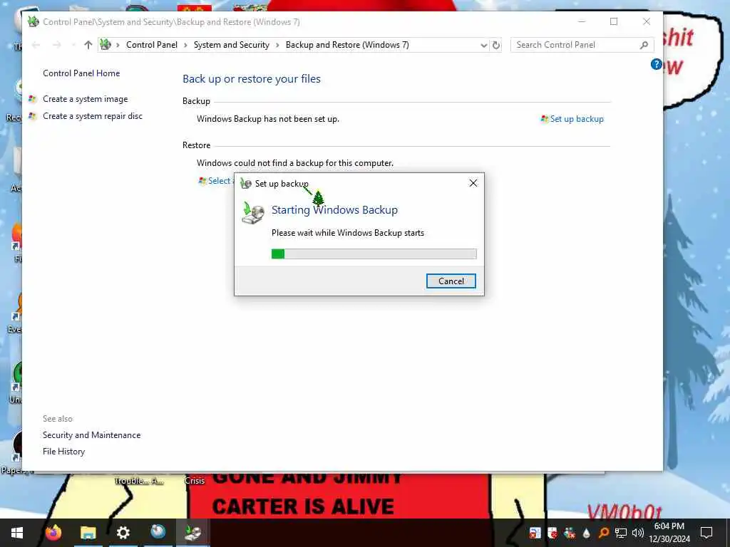Select the Control Panel breadcrumb
This screenshot has height=547, width=730.
click(152, 45)
